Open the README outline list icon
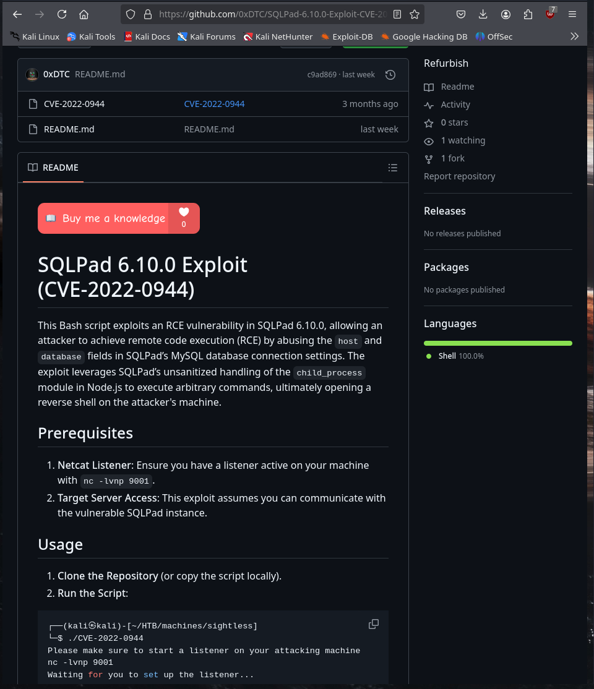Viewport: 594px width, 689px height. (x=393, y=168)
